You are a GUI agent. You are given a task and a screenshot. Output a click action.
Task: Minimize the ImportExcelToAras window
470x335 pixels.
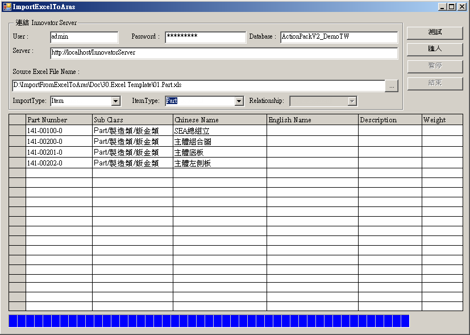click(x=443, y=7)
